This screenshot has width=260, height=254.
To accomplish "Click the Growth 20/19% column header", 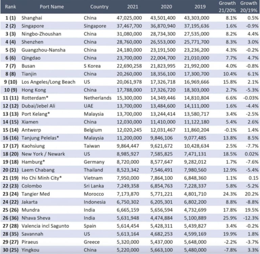I will 249,7.
